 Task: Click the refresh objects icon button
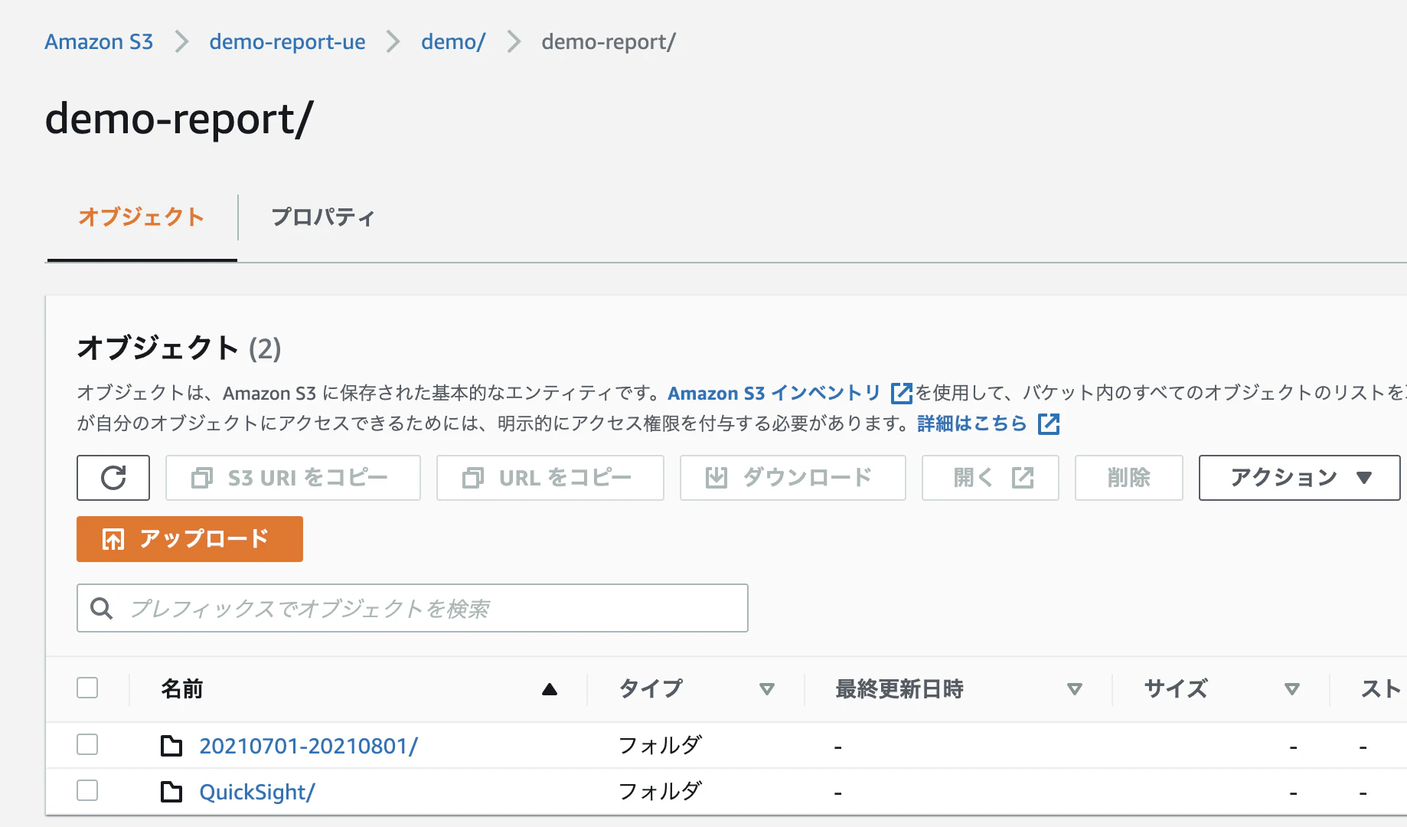(113, 478)
